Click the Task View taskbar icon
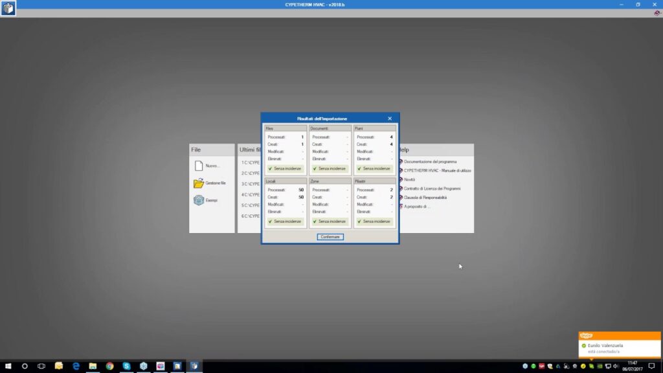663x373 pixels. 42,366
